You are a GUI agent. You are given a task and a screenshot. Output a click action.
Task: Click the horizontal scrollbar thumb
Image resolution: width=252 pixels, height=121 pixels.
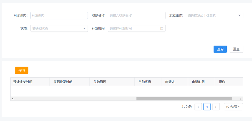click(184, 99)
